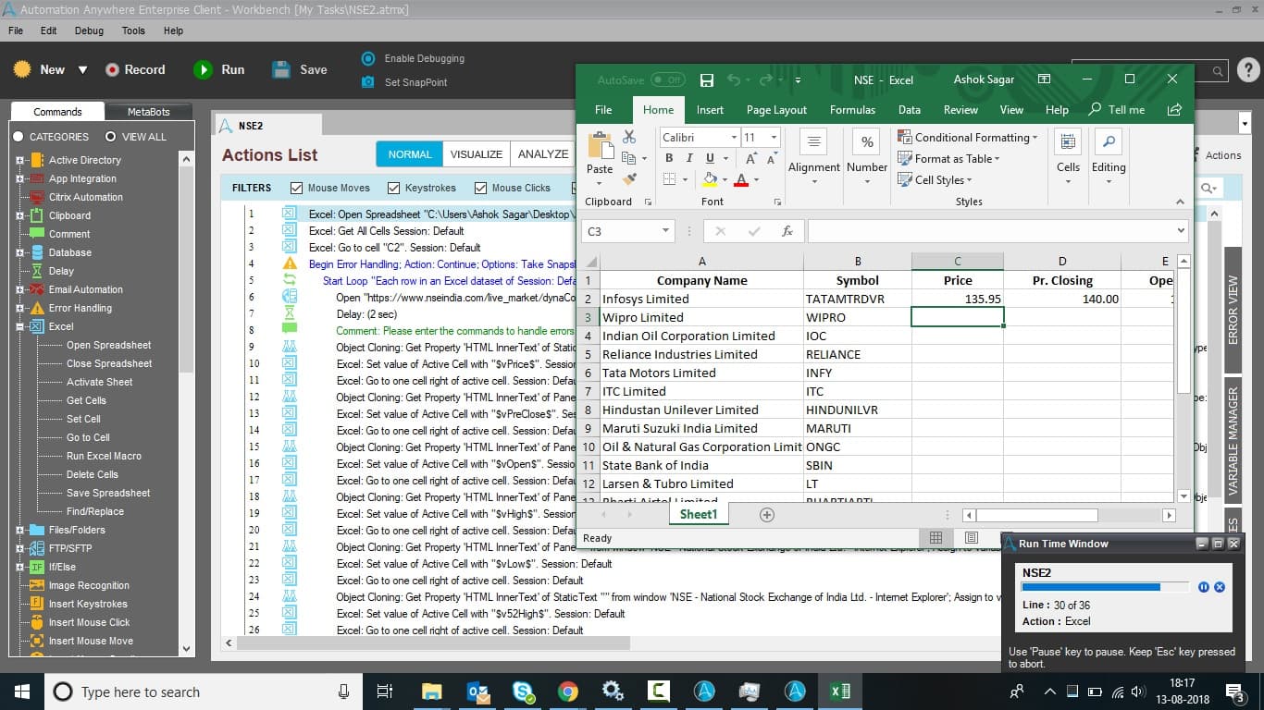Viewport: 1264px width, 710px height.
Task: Click the NSE2 progress bar
Action: [x=1106, y=587]
